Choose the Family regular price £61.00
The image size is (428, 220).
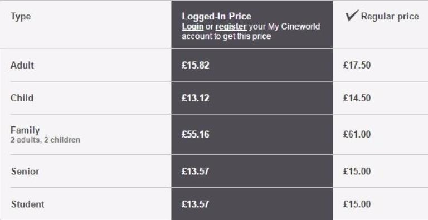click(357, 134)
